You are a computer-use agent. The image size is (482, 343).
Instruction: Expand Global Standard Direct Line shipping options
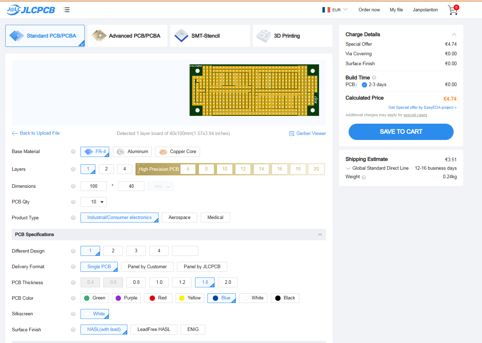[x=348, y=168]
